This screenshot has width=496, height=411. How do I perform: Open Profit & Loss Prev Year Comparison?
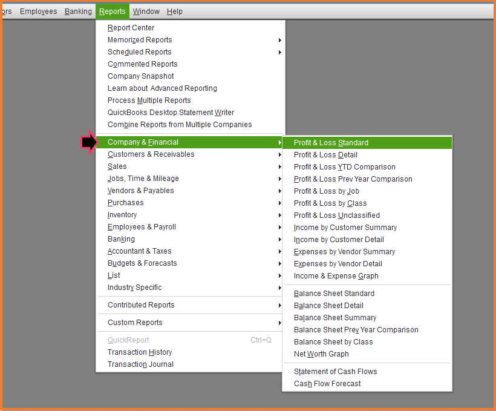tap(367, 179)
